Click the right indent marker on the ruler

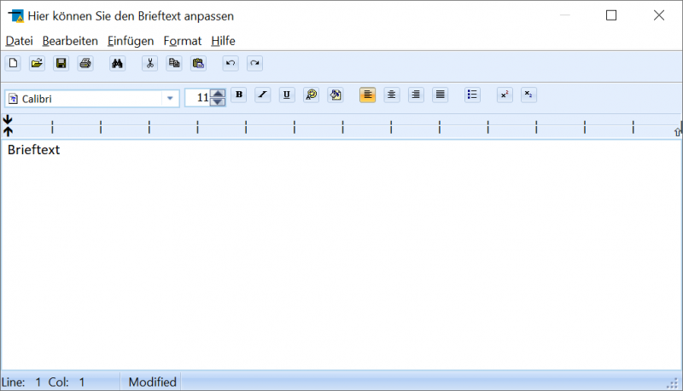677,132
